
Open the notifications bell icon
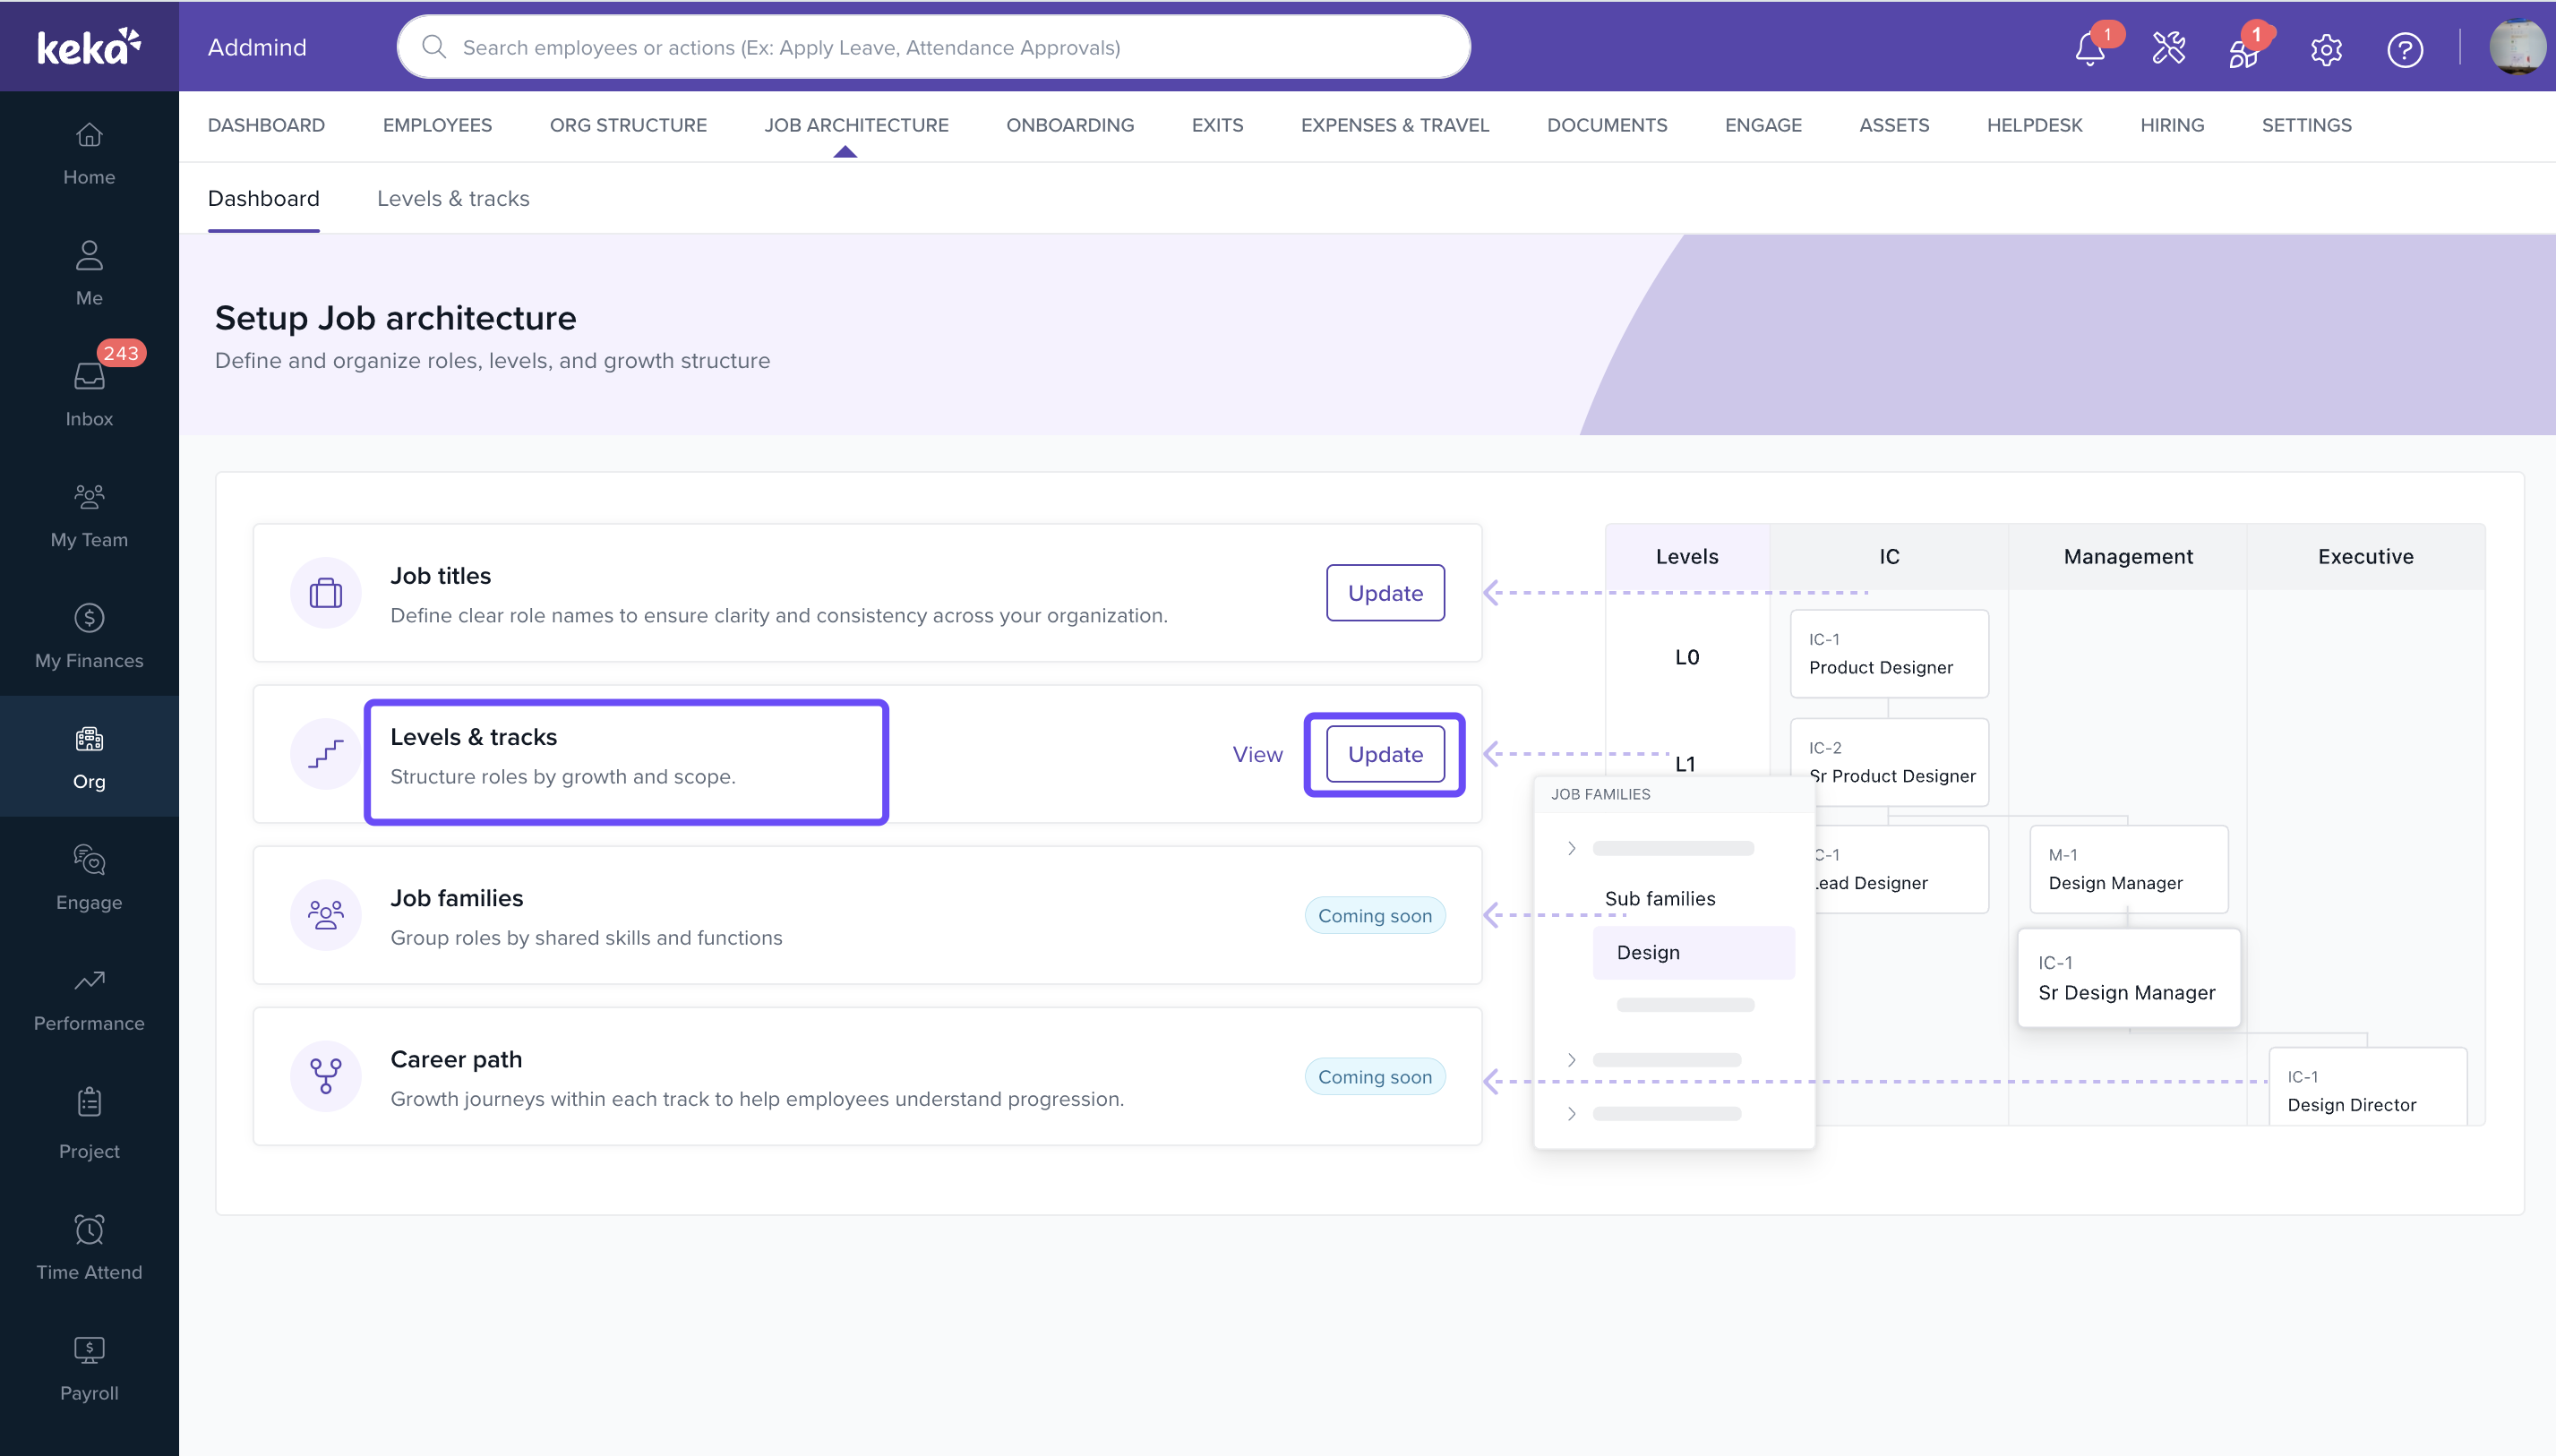pyautogui.click(x=2089, y=48)
